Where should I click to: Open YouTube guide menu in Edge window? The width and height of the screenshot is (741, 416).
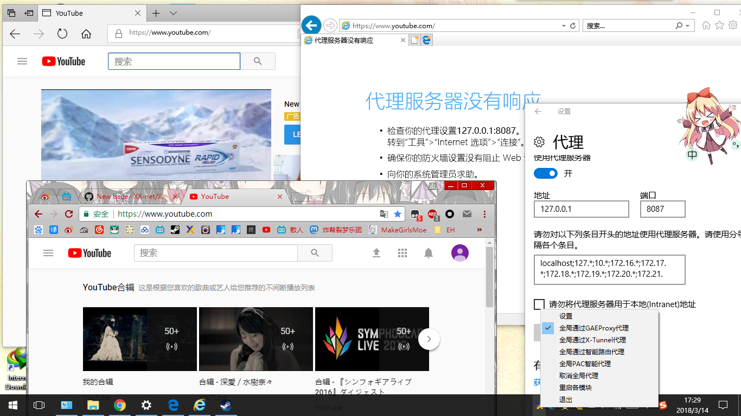22,61
